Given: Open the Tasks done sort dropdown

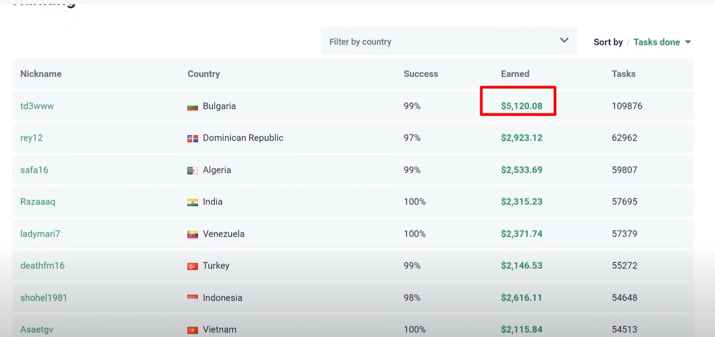Looking at the screenshot, I should coord(656,42).
